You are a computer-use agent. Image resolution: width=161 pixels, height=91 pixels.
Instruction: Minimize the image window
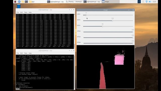pyautogui.click(x=129, y=10)
